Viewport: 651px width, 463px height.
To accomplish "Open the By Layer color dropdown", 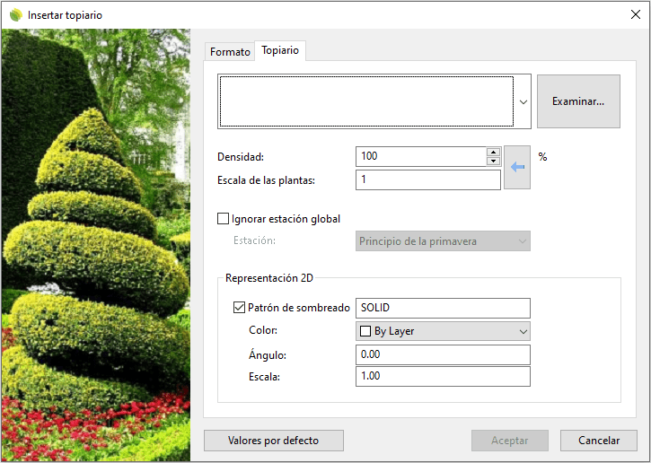I will [443, 331].
